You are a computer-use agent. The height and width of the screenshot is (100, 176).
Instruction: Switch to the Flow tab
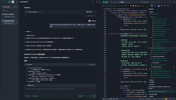pyautogui.click(x=105, y=2)
